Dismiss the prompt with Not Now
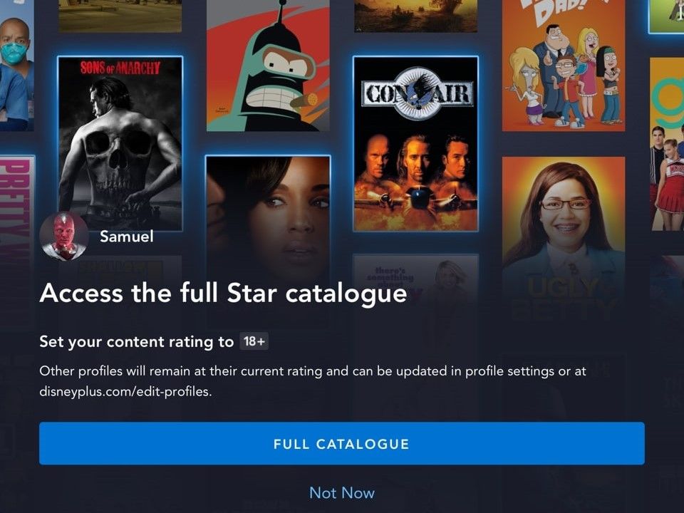Viewport: 684px width, 513px height. [341, 493]
